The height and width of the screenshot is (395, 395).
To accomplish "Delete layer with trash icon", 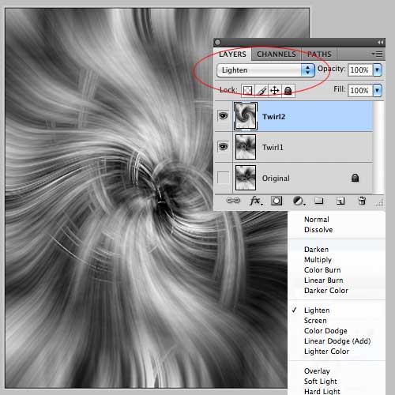I will (x=362, y=201).
